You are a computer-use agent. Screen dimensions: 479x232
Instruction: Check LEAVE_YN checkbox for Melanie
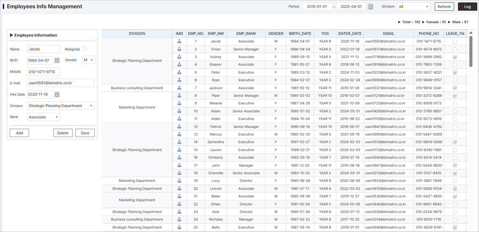455,104
